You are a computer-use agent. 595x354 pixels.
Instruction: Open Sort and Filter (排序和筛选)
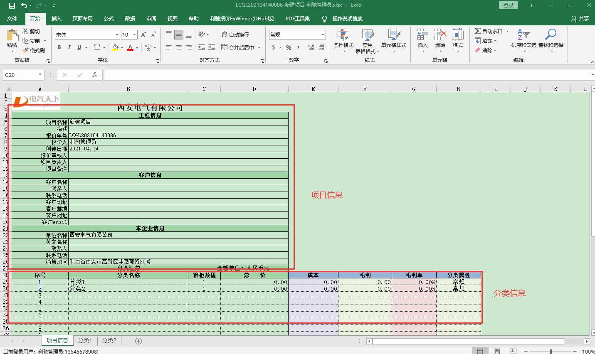[x=523, y=40]
